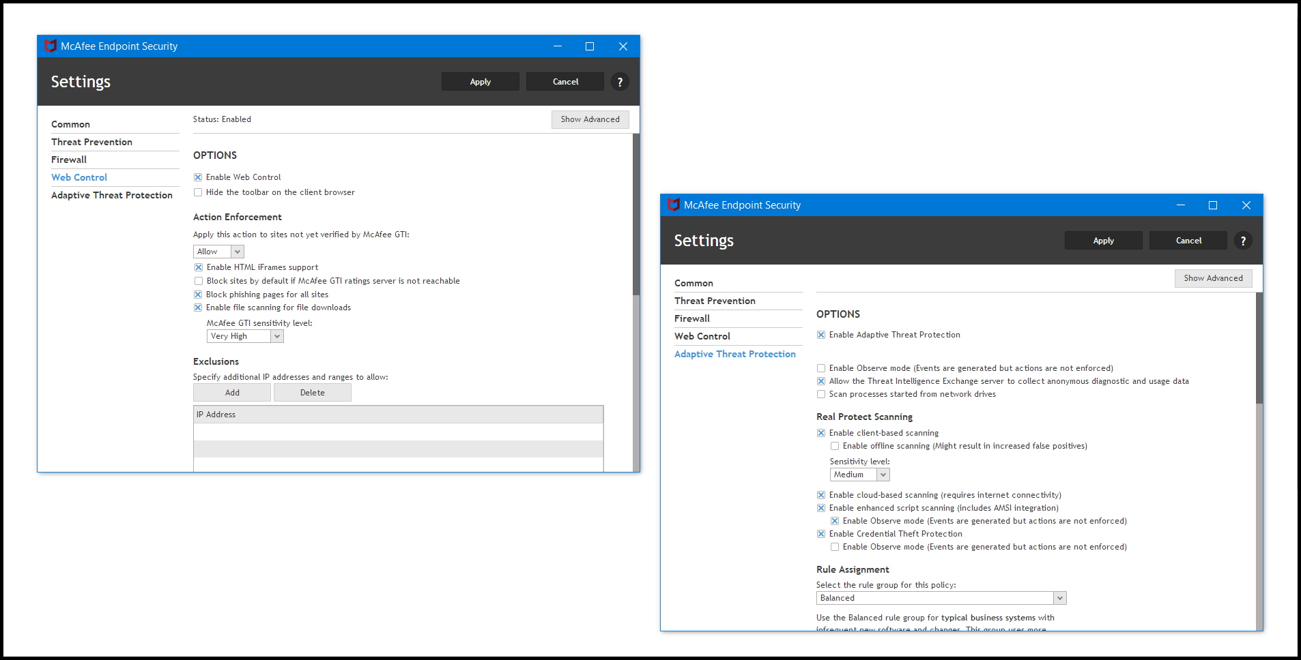The width and height of the screenshot is (1301, 660).
Task: Select Common in right window sidebar
Action: click(x=694, y=283)
